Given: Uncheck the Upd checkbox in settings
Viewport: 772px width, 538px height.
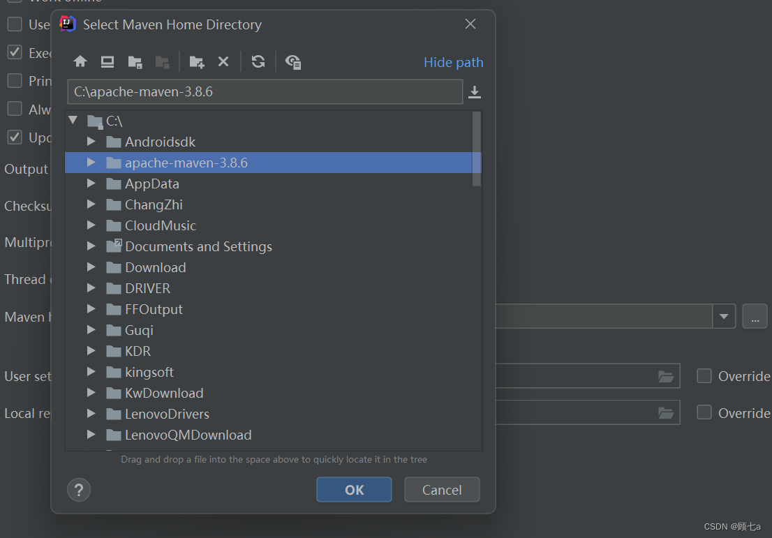Looking at the screenshot, I should (x=15, y=137).
